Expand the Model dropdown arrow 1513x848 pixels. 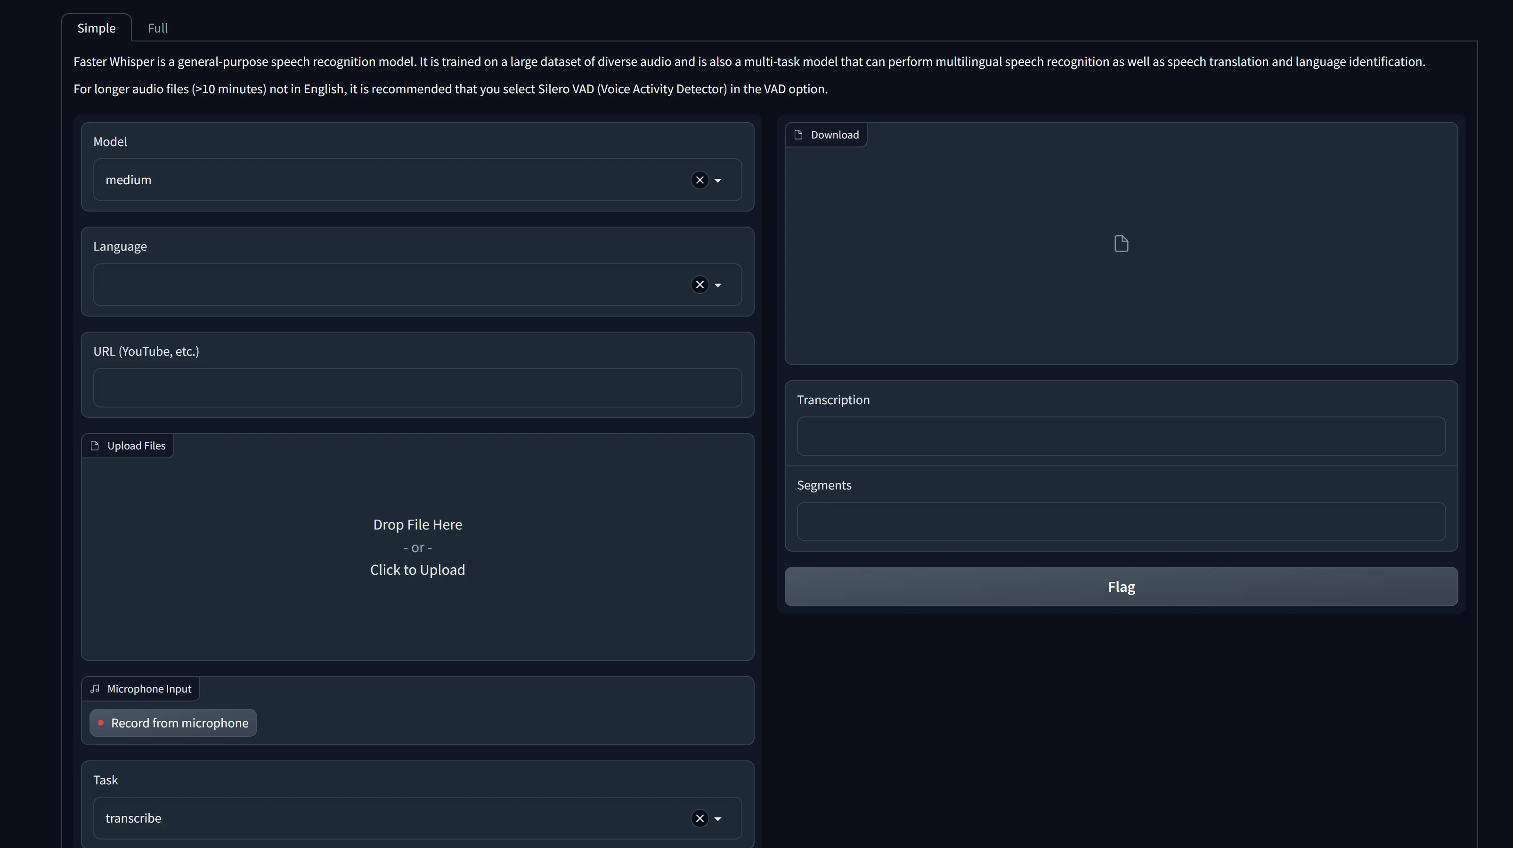click(718, 180)
